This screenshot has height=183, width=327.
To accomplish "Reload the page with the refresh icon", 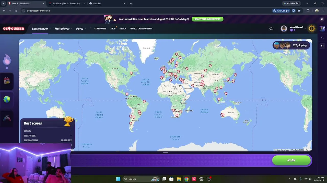I will pos(16,11).
